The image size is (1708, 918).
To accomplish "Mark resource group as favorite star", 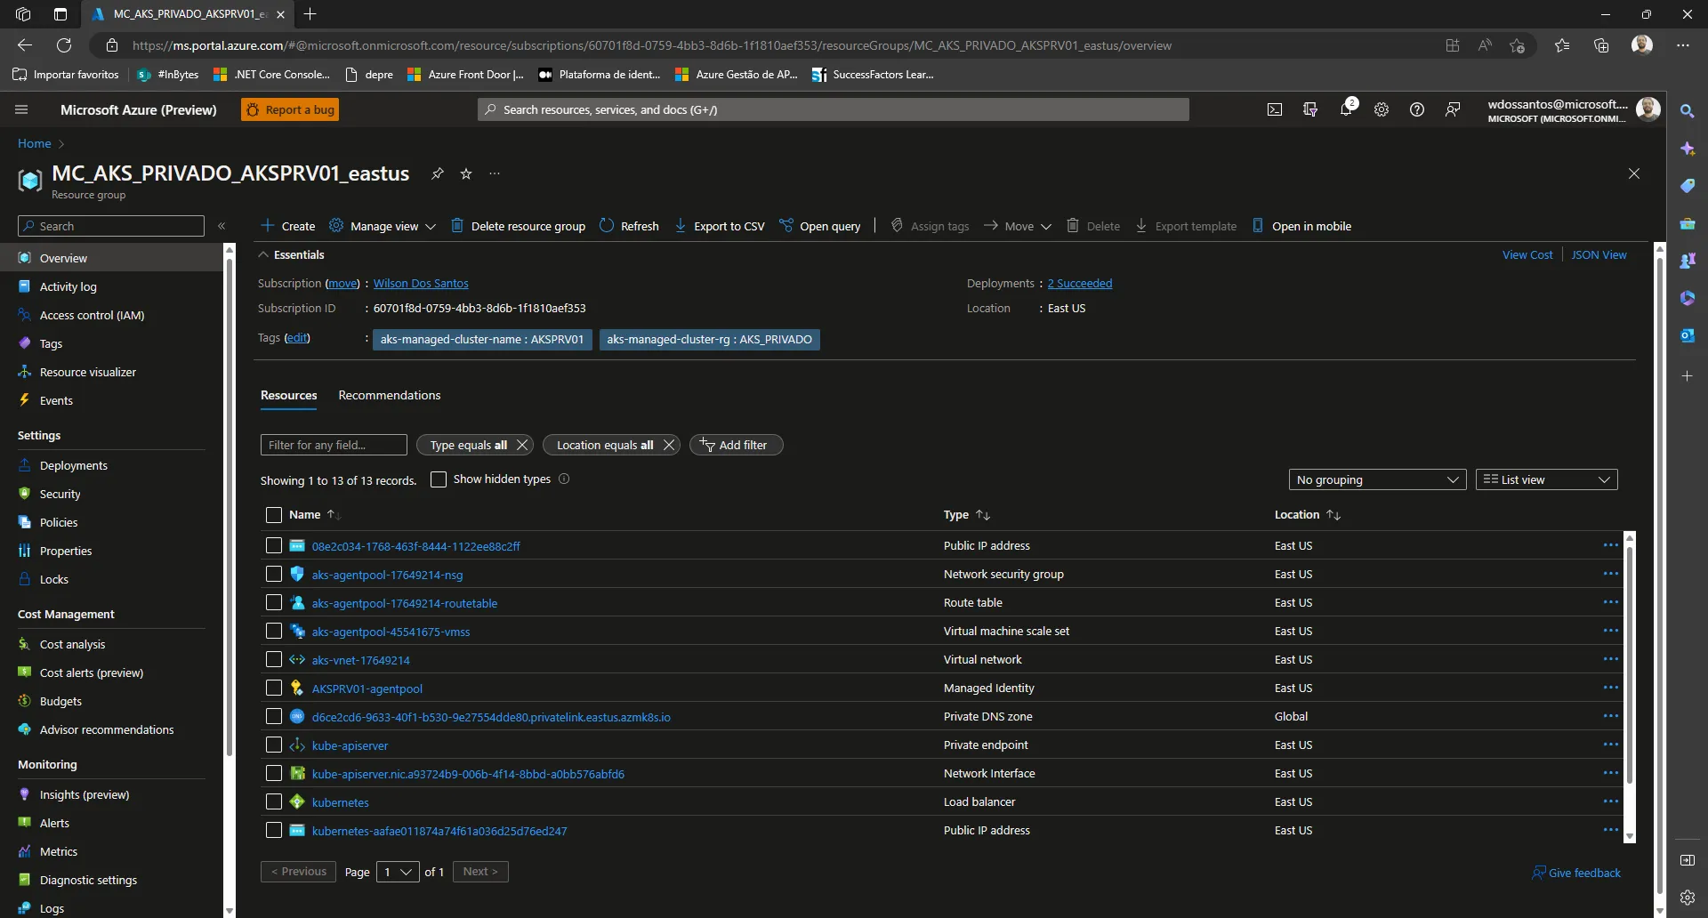I will 466,173.
